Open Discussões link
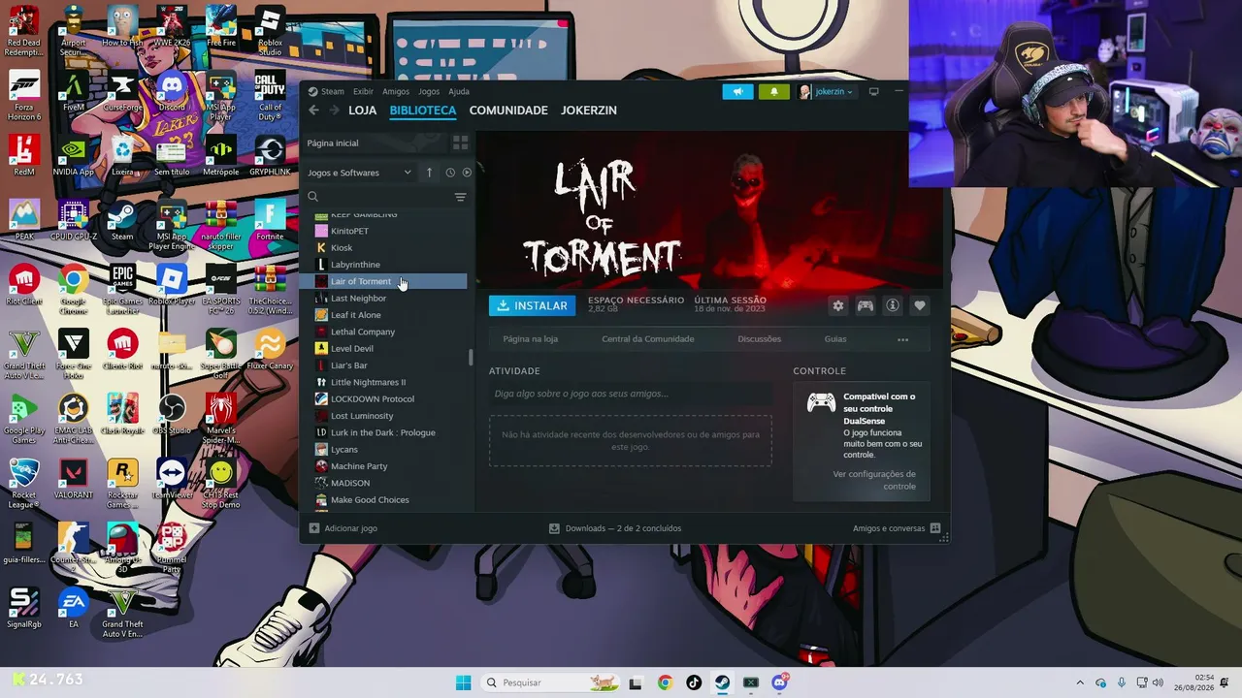 point(760,339)
